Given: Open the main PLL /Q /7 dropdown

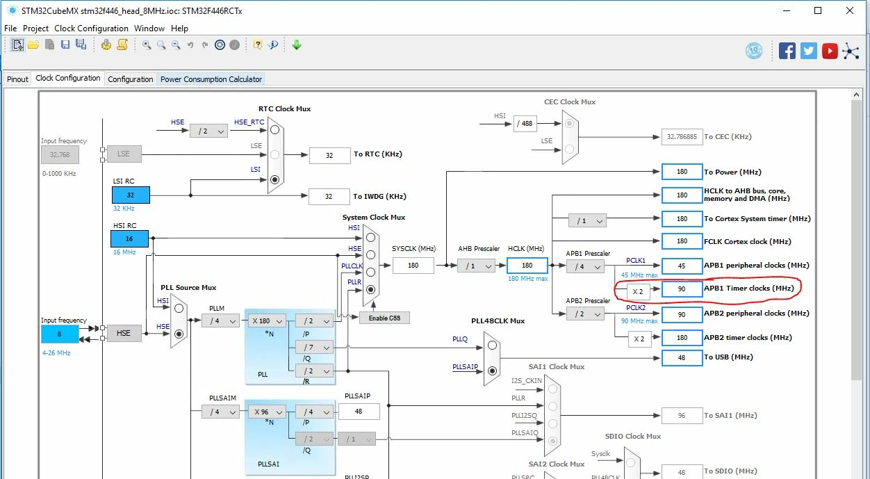Looking at the screenshot, I should click(314, 346).
